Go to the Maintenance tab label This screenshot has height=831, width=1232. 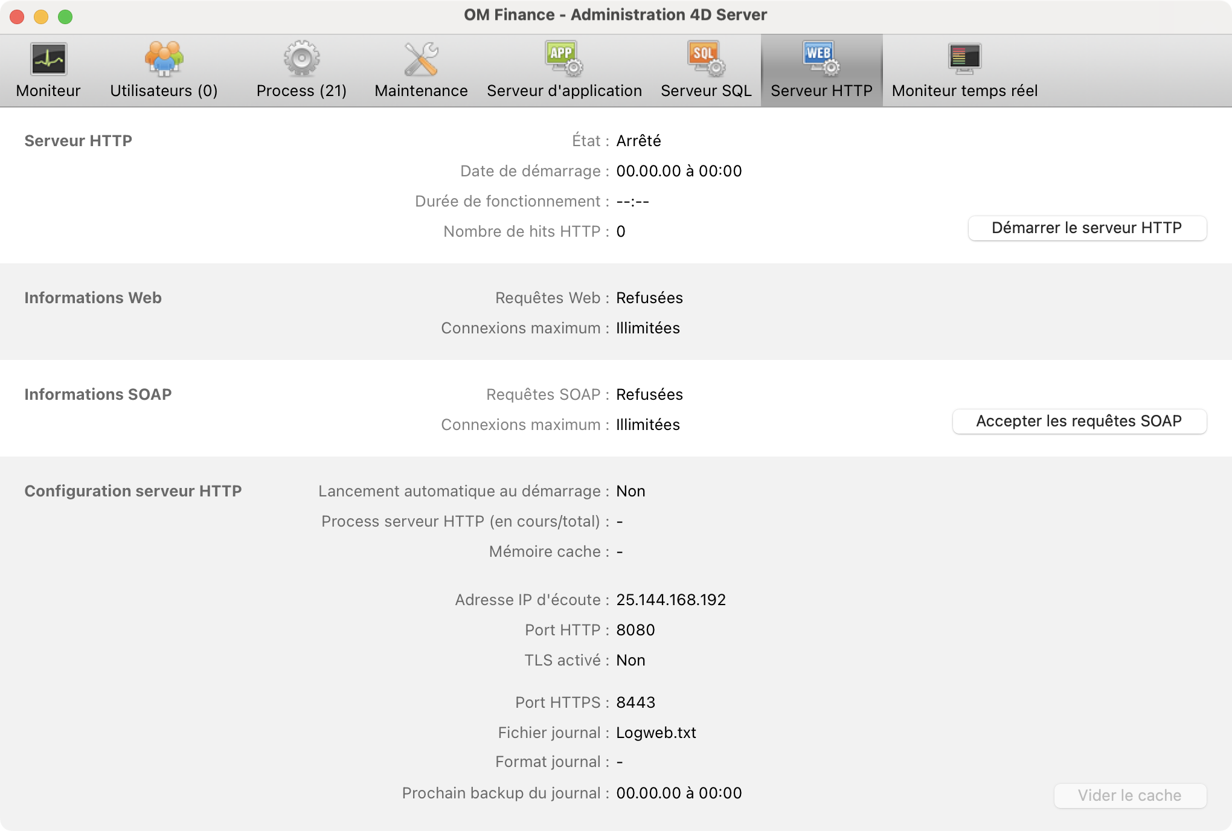pos(421,91)
